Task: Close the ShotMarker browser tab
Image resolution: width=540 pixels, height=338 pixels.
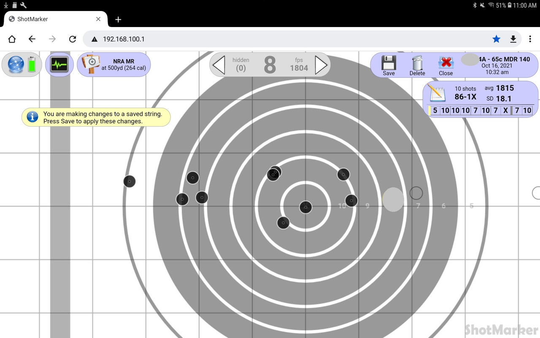Action: (98, 19)
